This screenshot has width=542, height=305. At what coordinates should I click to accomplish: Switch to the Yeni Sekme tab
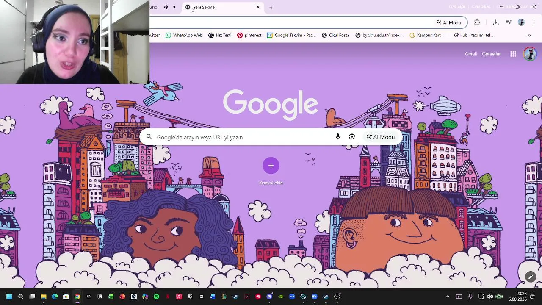(222, 7)
